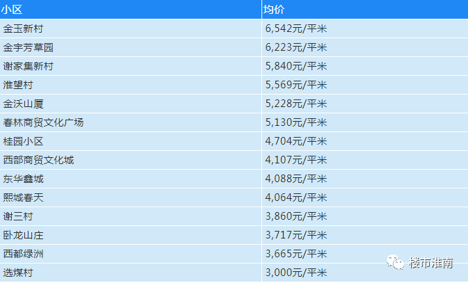Click the 6,542元/平米 price cell
This screenshot has width=468, height=283.
point(296,29)
